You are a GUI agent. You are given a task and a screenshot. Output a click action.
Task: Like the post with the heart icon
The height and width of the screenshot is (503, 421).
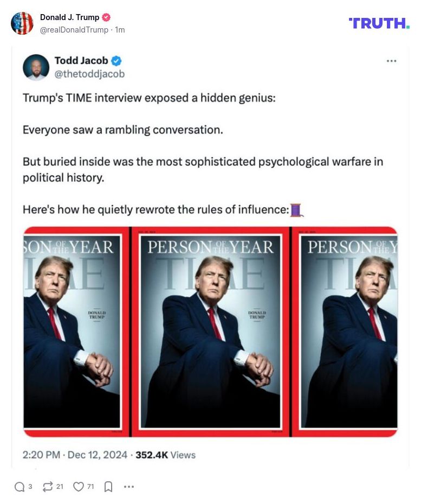[x=80, y=487]
